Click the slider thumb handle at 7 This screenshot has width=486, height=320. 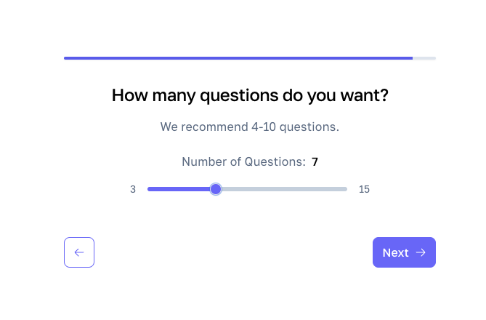click(216, 189)
